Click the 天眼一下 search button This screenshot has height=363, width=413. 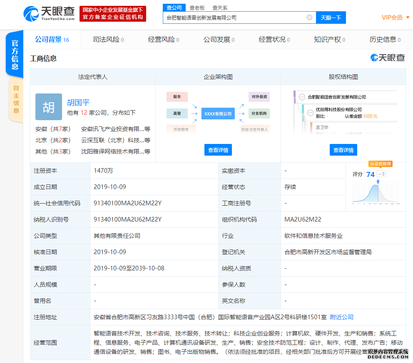331,18
